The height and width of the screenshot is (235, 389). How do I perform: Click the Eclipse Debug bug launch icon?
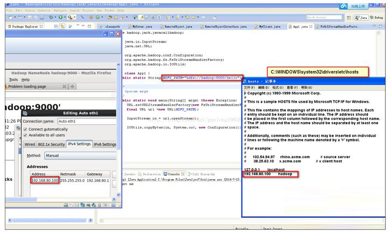click(51, 17)
